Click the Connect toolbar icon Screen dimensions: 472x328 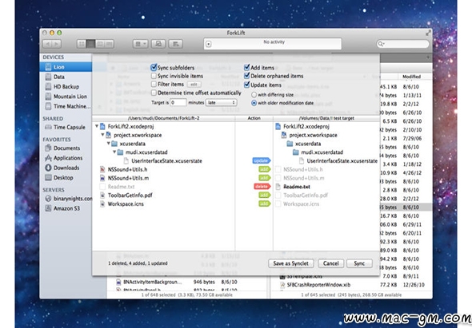(158, 44)
